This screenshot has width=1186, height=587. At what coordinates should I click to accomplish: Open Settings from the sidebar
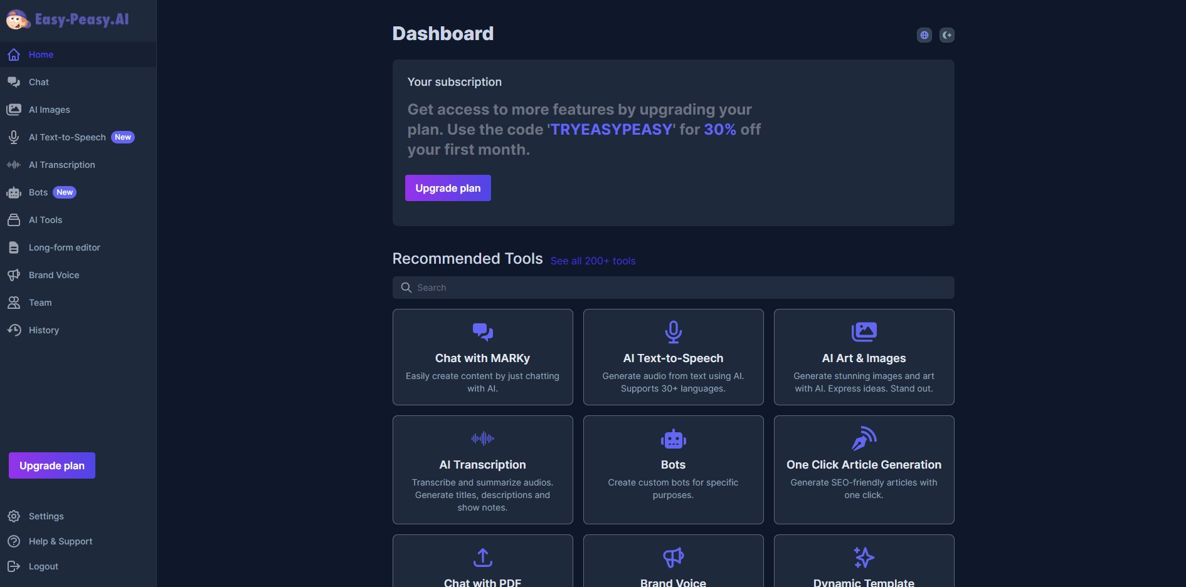pyautogui.click(x=78, y=516)
